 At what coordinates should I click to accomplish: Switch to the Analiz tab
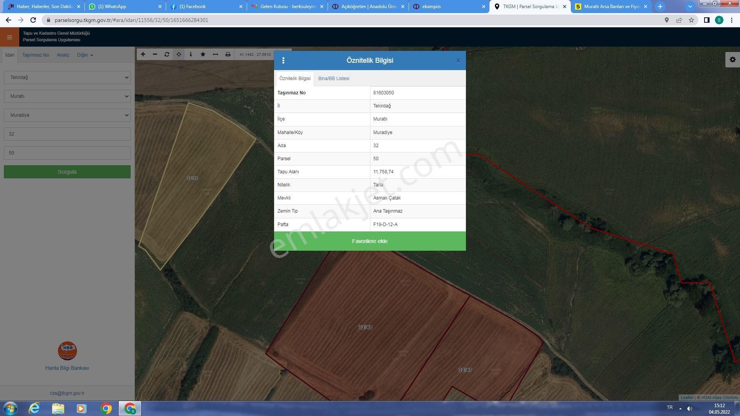pyautogui.click(x=63, y=55)
